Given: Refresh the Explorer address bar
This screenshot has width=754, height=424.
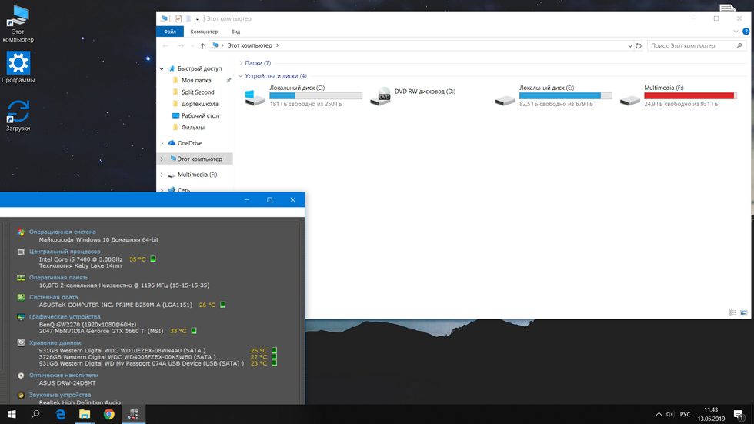Looking at the screenshot, I should point(639,45).
